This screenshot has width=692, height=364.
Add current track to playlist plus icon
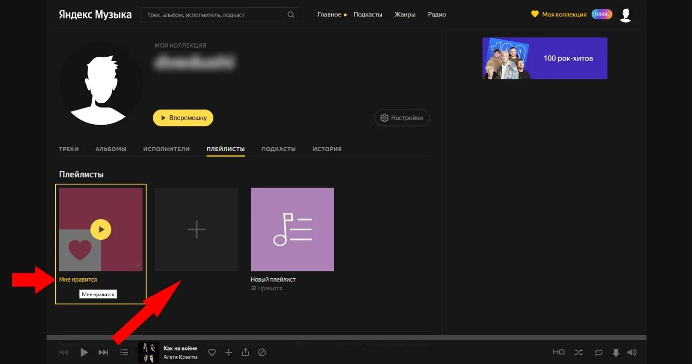229,352
